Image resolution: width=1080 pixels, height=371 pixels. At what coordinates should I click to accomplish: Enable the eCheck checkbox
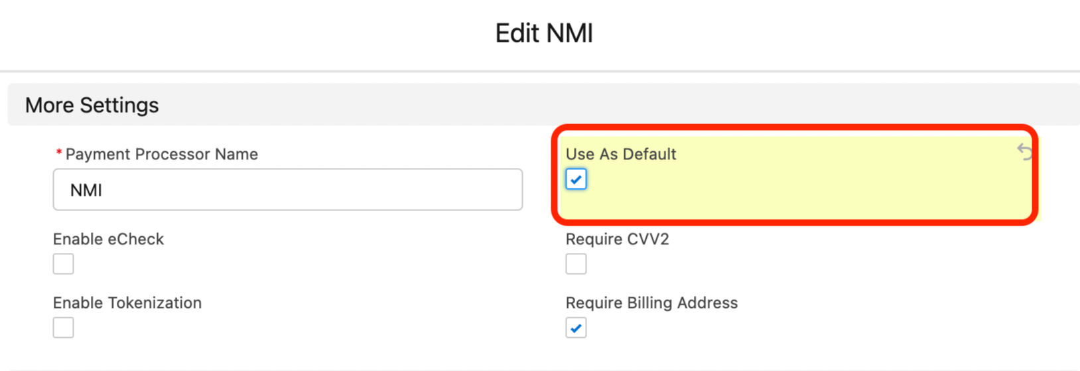64,264
